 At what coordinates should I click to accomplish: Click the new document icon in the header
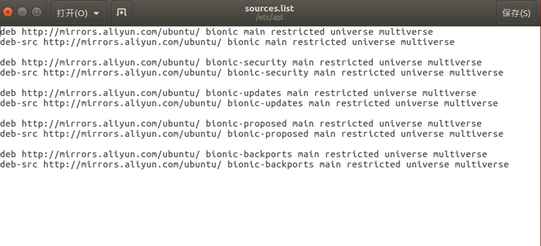click(x=121, y=12)
